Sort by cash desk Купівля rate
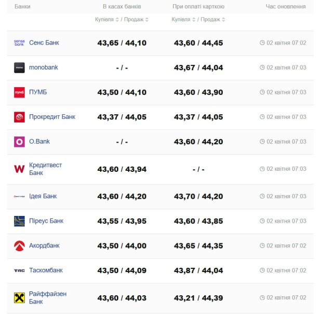 pyautogui.click(x=107, y=20)
